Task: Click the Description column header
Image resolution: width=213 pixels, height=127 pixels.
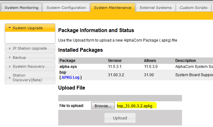Action: pyautogui.click(x=185, y=61)
